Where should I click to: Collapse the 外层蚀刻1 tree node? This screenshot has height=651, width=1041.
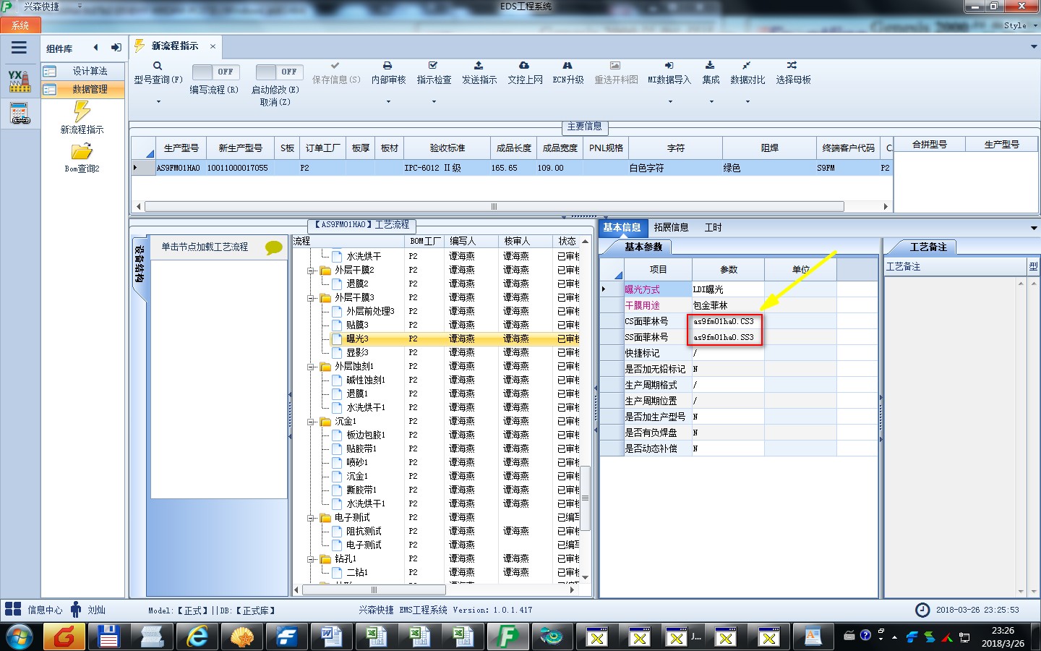tap(311, 367)
